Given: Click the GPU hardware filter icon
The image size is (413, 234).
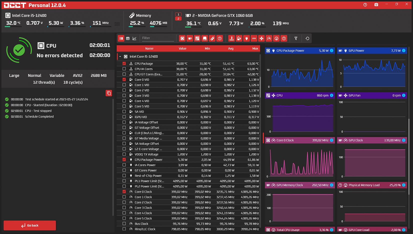Looking at the screenshot, I should click(190, 38).
